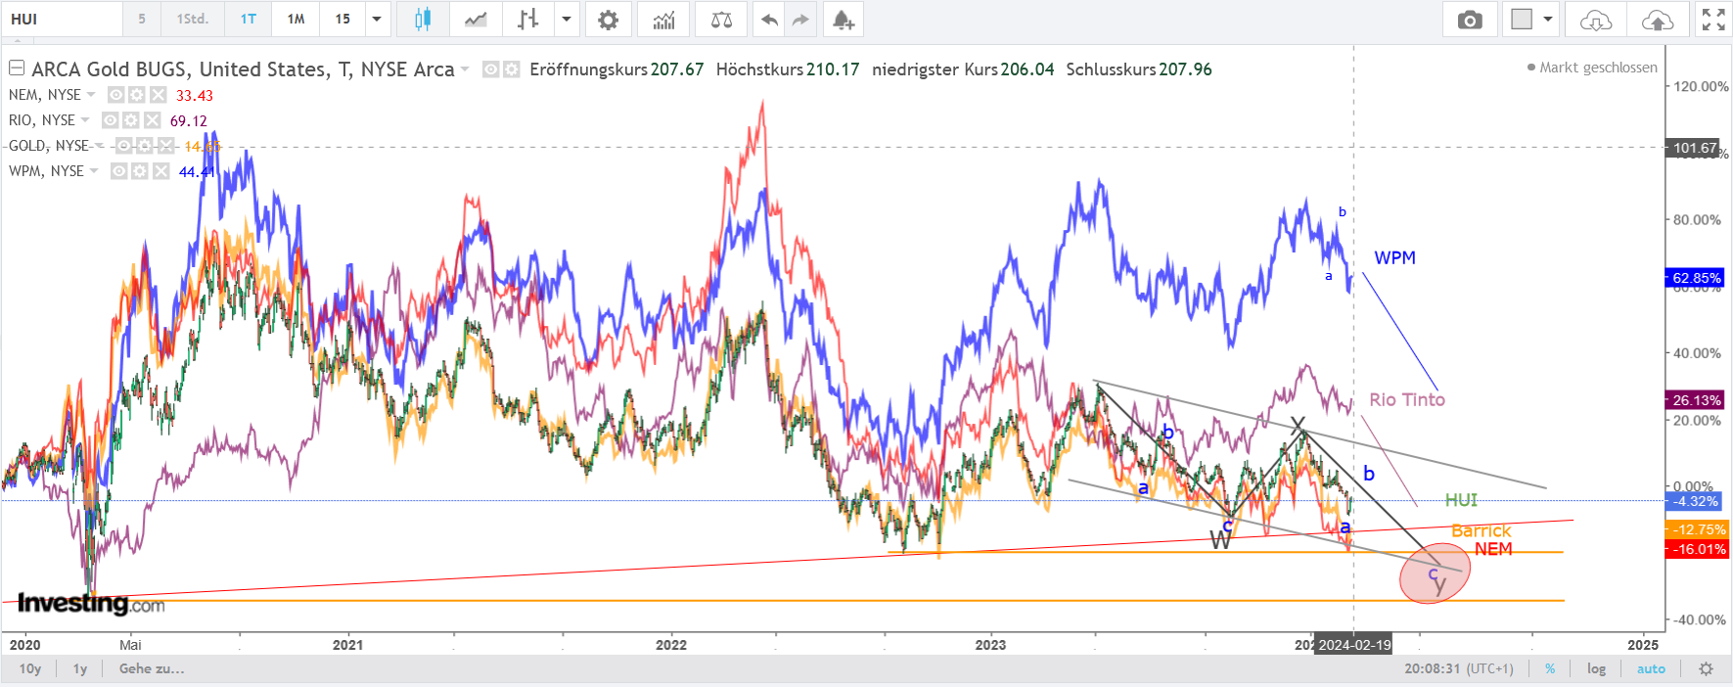The height and width of the screenshot is (687, 1733).
Task: Open settings for RIO, NYSE series
Action: pyautogui.click(x=131, y=120)
